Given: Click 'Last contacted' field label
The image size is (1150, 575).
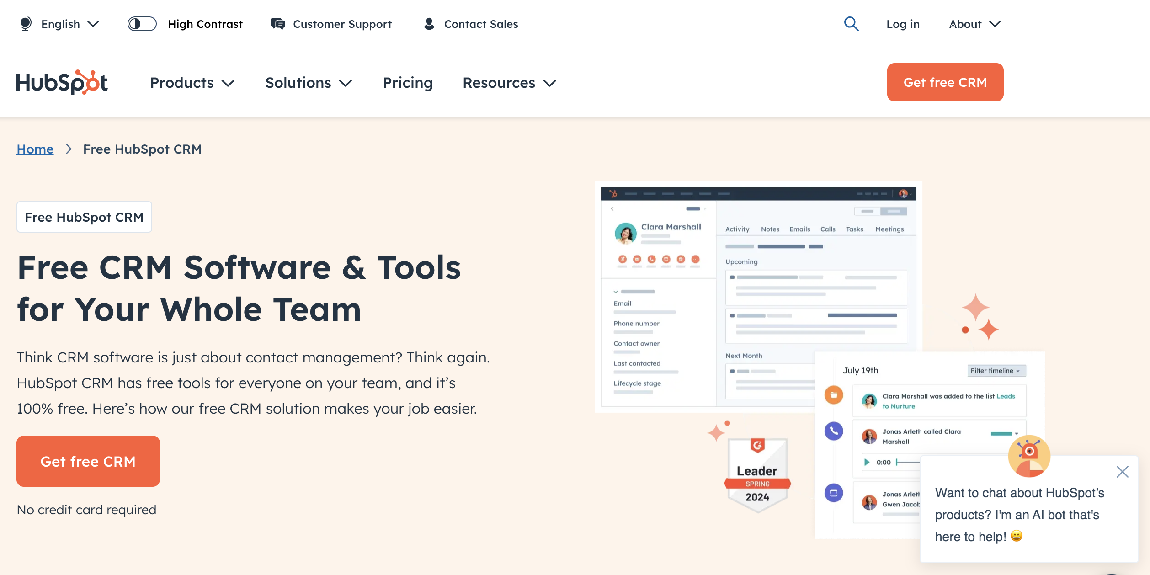Looking at the screenshot, I should point(637,363).
